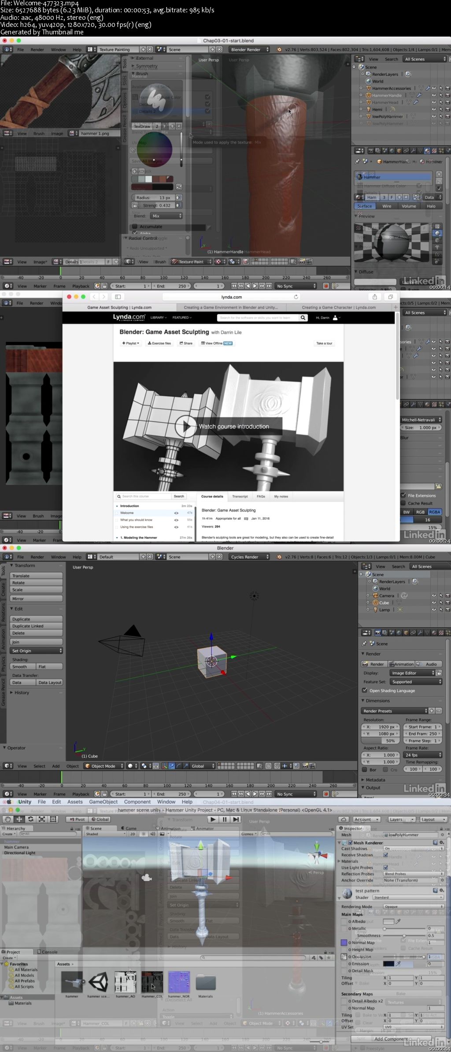Toggle the 2D view button in Unity Scene
The width and height of the screenshot is (451, 1052).
pos(132,834)
